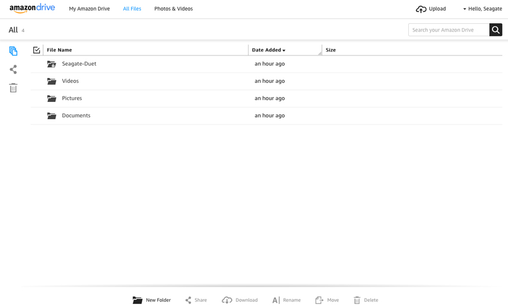Click the Amazon Drive logo

(x=32, y=8)
